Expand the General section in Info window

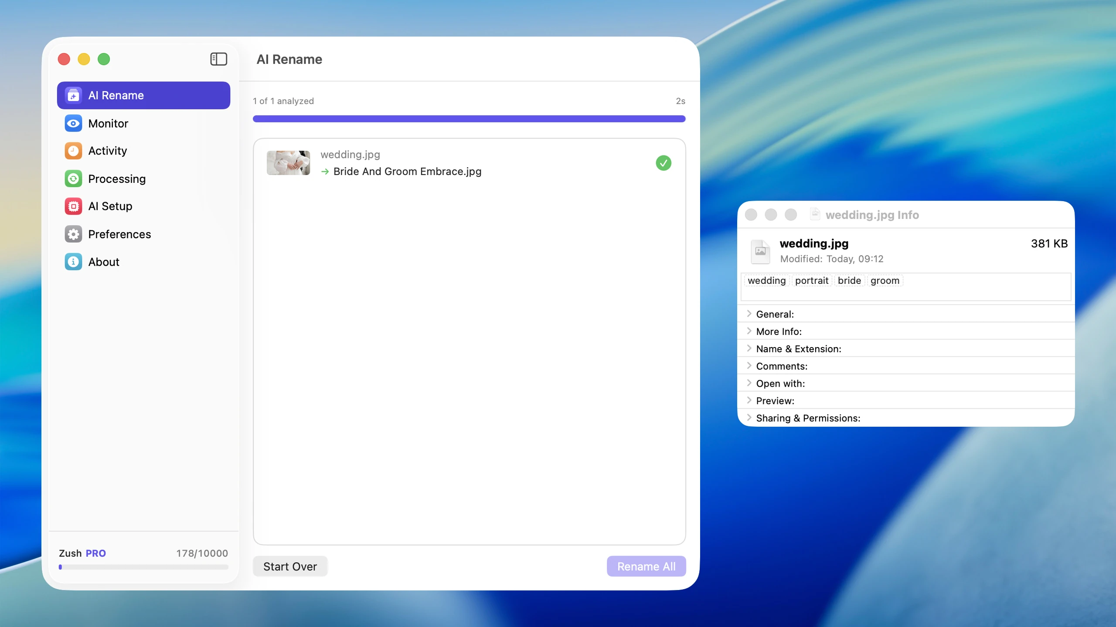tap(749, 313)
